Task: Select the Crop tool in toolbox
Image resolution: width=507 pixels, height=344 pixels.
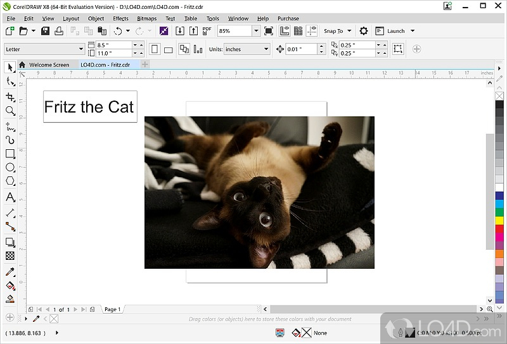Action: coord(10,97)
